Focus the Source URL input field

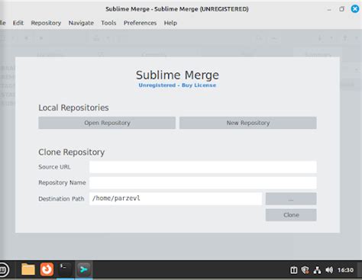pyautogui.click(x=203, y=167)
